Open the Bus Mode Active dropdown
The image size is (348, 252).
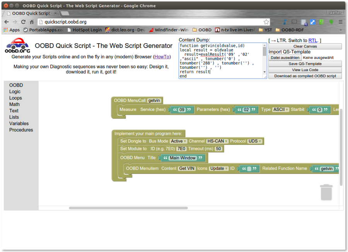[179, 141]
